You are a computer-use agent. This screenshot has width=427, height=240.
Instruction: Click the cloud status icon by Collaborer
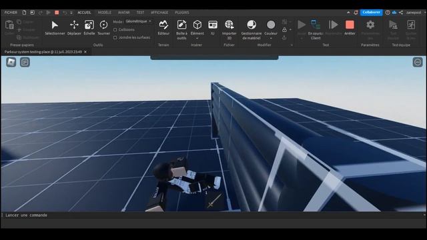394,13
